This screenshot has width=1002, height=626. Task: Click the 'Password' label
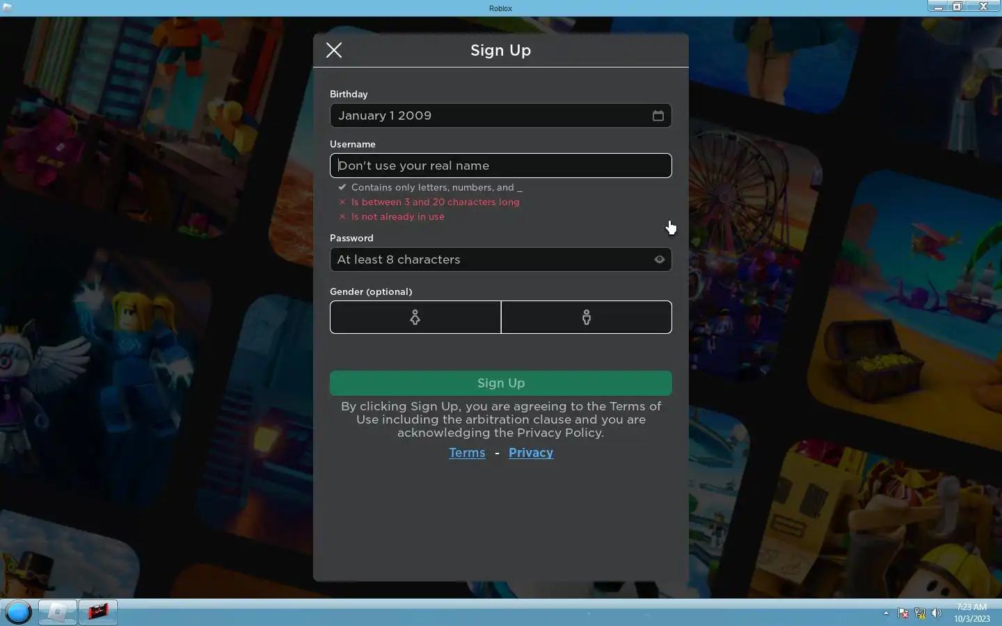point(351,238)
